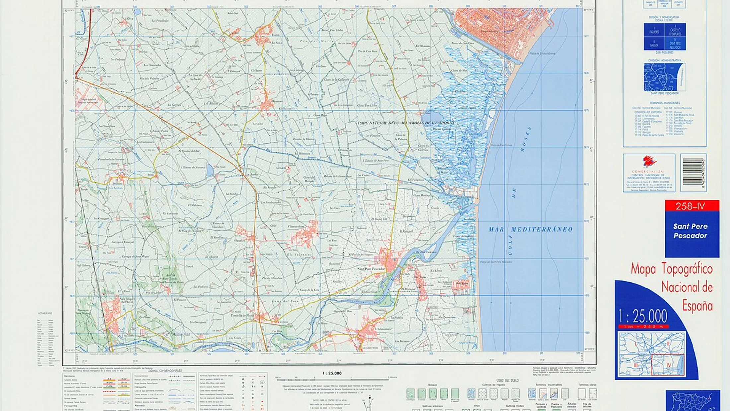
Task: Click the Mar Mediterráneo label on the sea
Action: 531,229
